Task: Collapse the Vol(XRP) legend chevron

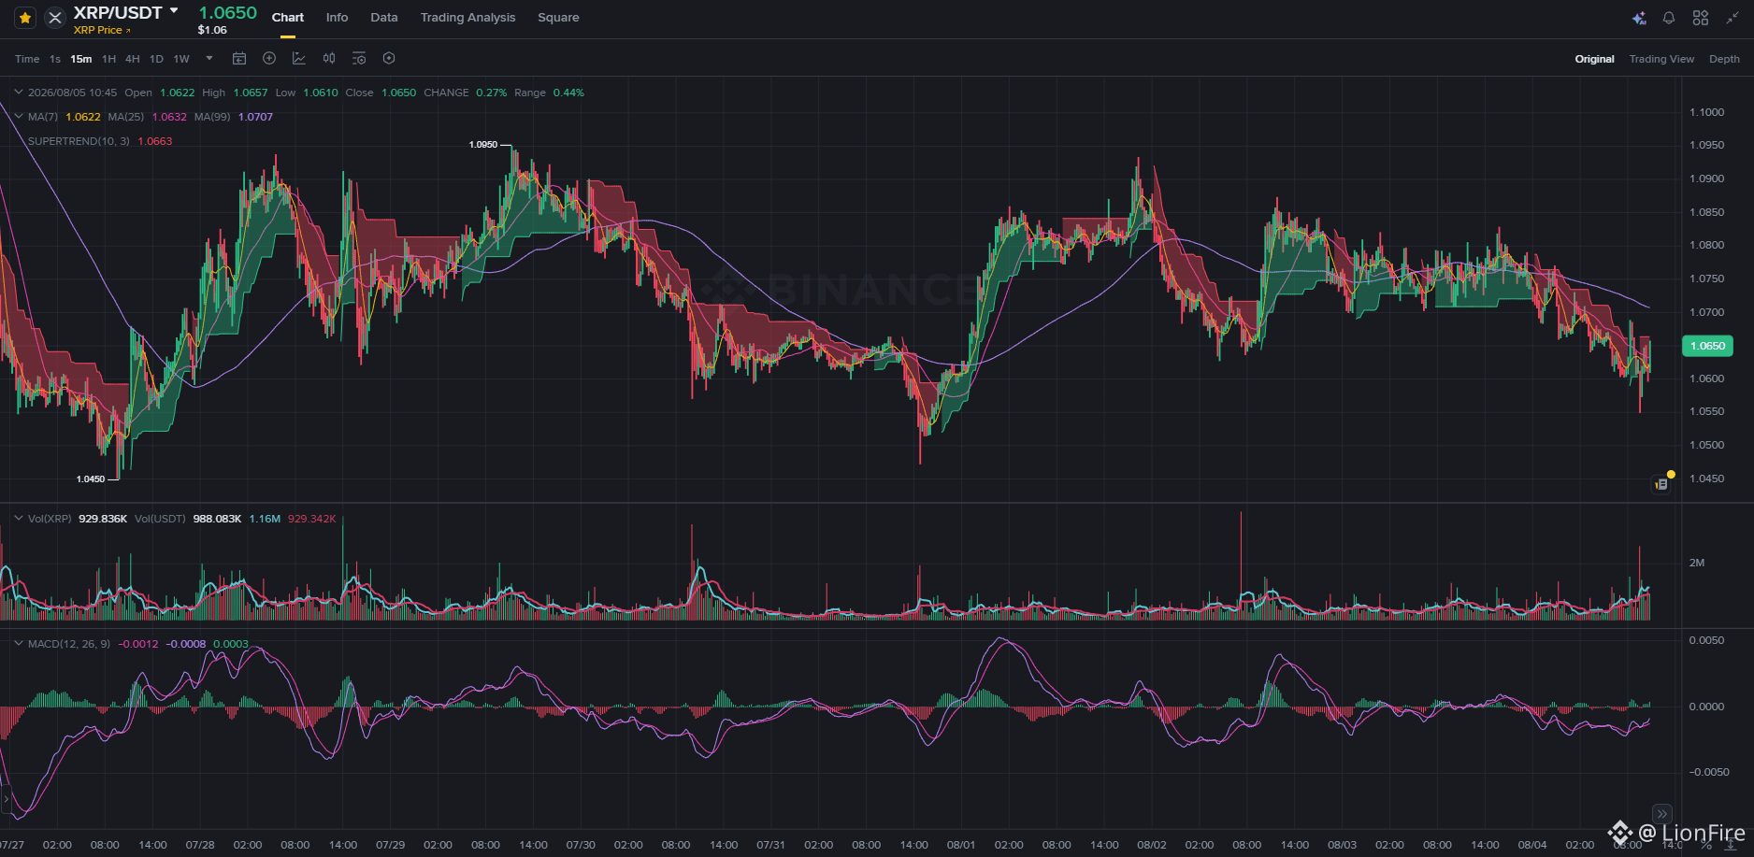Action: 18,518
